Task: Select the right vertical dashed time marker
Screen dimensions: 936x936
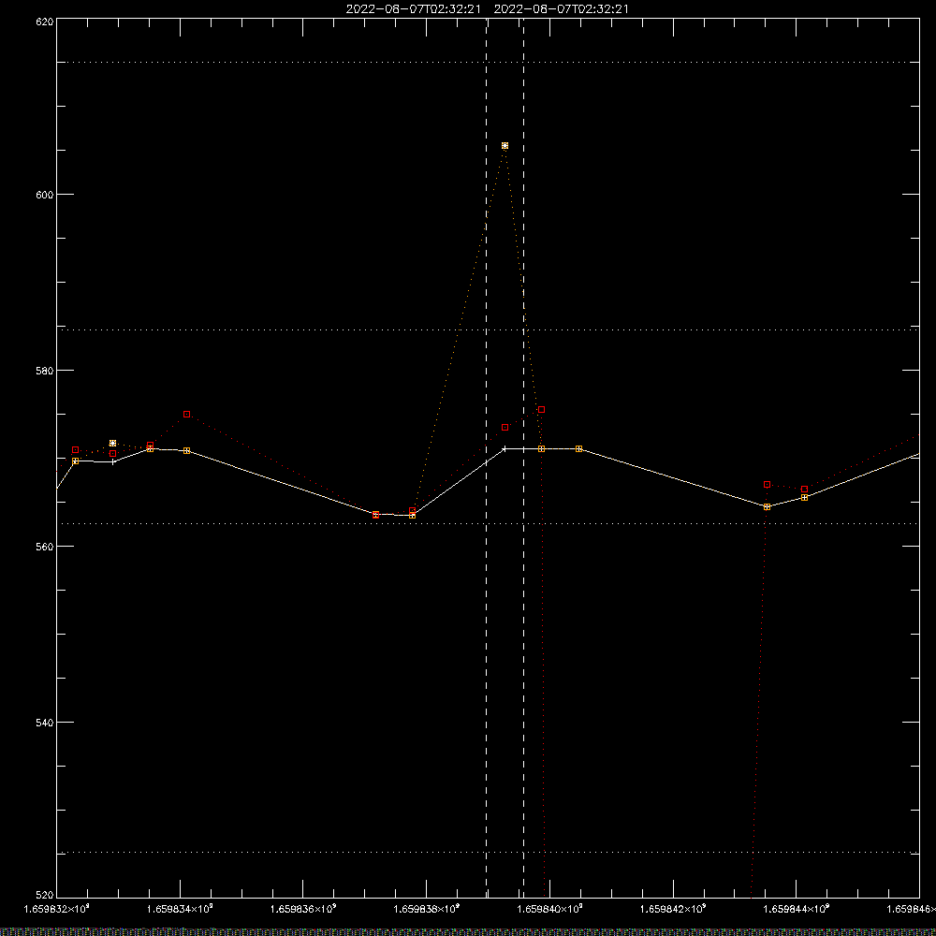Action: [x=523, y=457]
